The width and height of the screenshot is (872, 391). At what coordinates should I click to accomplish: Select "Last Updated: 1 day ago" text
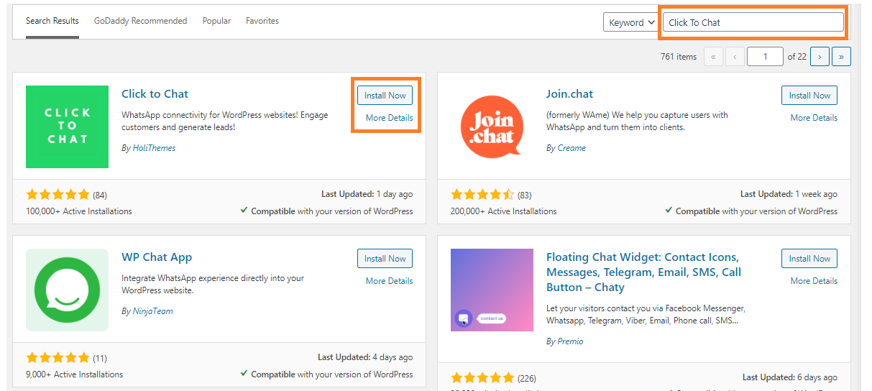(367, 194)
